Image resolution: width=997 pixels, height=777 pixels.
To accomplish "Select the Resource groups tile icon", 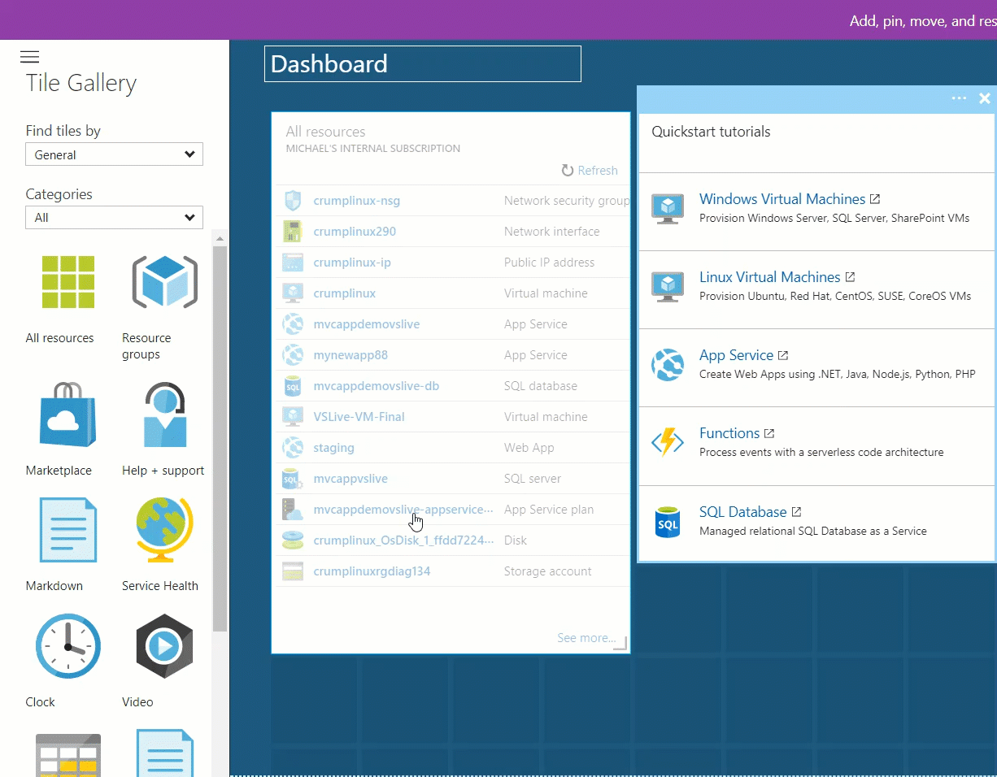I will coord(165,282).
